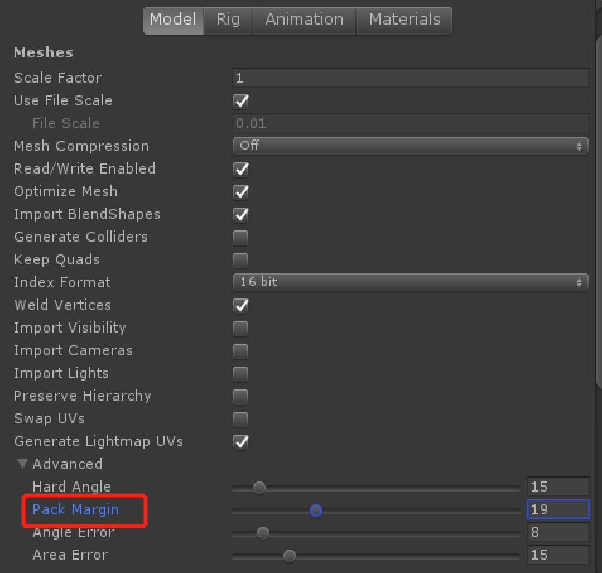The image size is (602, 573).
Task: Disable the Use File Scale option
Action: 240,101
